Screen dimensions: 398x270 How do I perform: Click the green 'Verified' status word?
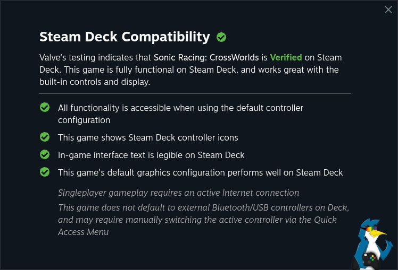[286, 57]
